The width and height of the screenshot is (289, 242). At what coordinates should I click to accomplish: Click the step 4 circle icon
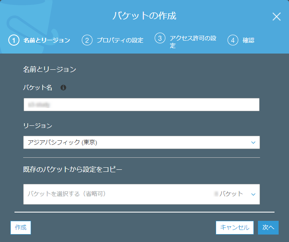coord(233,40)
